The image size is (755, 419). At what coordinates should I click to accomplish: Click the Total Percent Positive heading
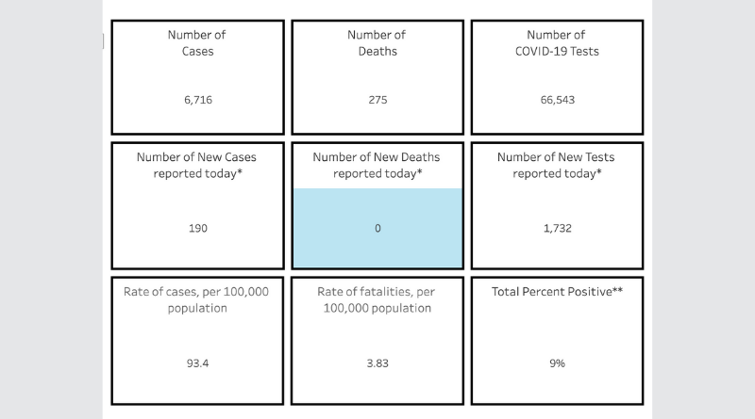[x=557, y=292]
